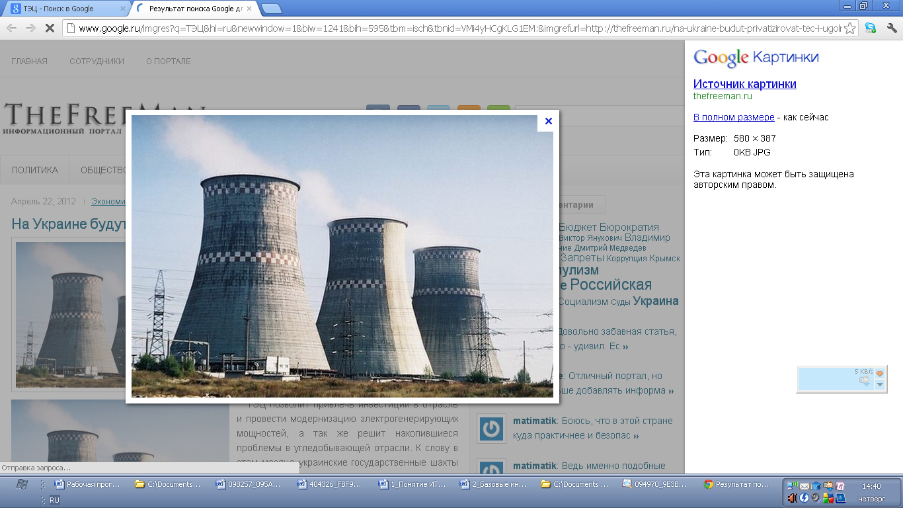
Task: Click 'Апрель 22, 2012' date text
Action: click(x=44, y=201)
